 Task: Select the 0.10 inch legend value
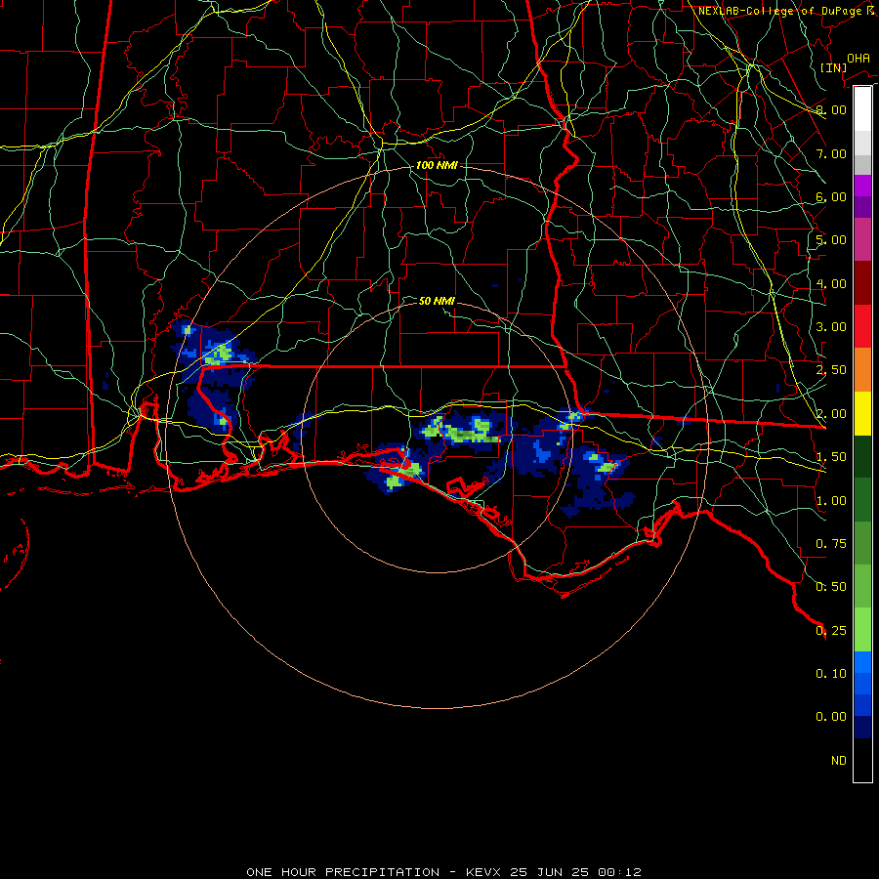pyautogui.click(x=831, y=674)
